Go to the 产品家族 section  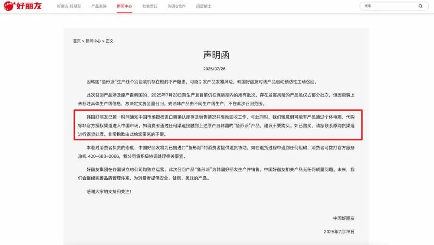(x=98, y=6)
